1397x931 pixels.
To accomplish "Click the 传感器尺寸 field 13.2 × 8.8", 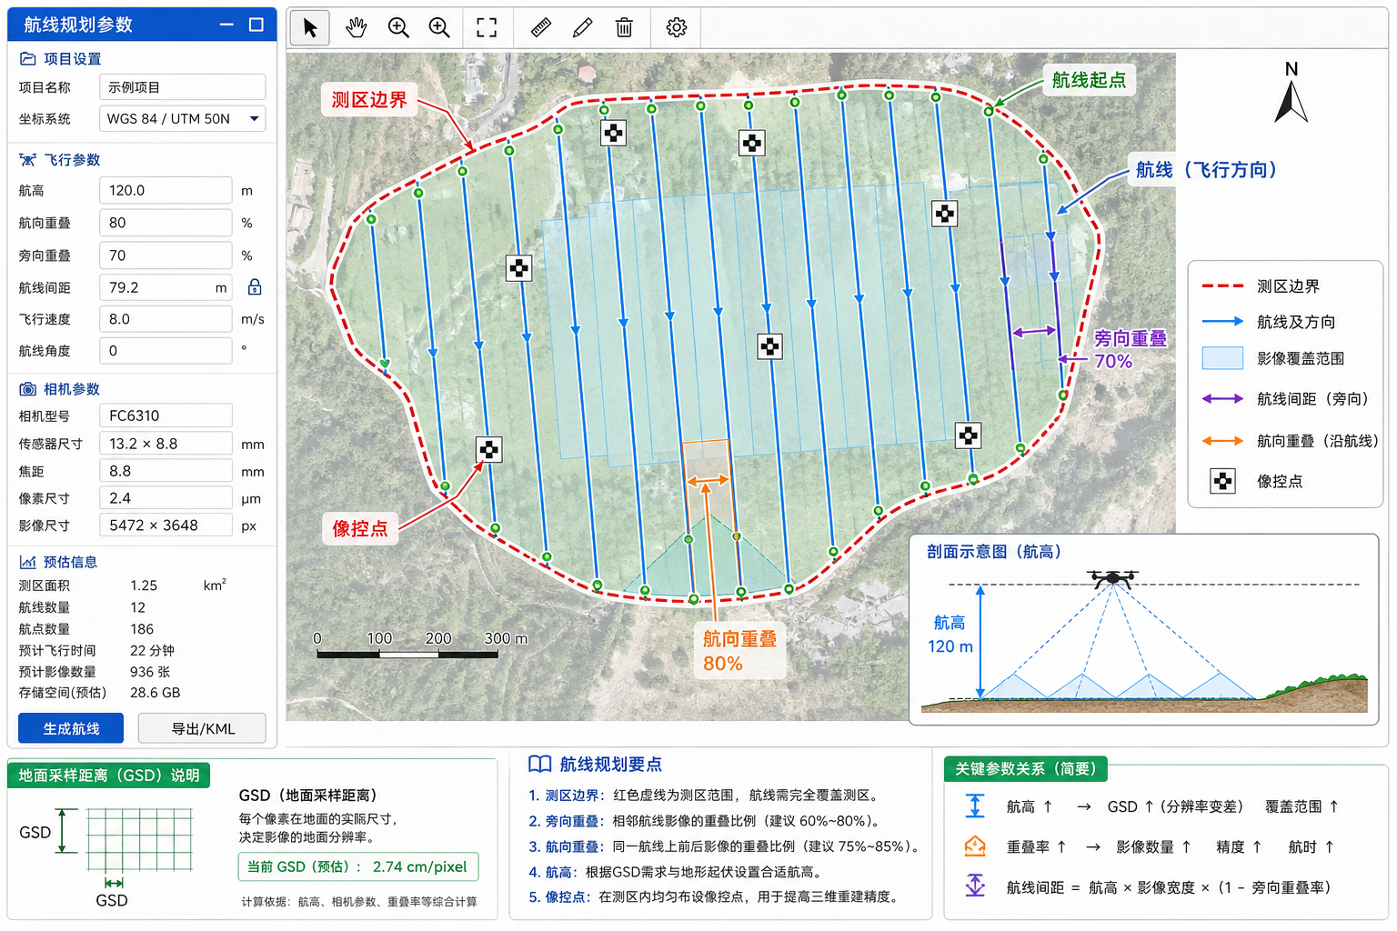I will (166, 444).
